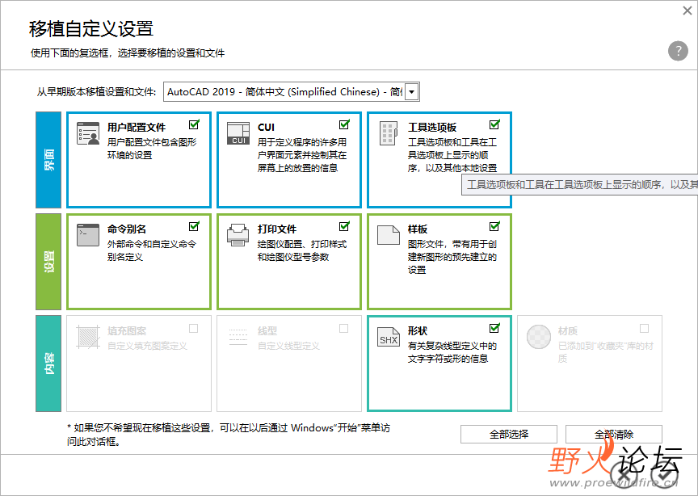
Task: Click the CUI card icon
Action: (x=238, y=133)
